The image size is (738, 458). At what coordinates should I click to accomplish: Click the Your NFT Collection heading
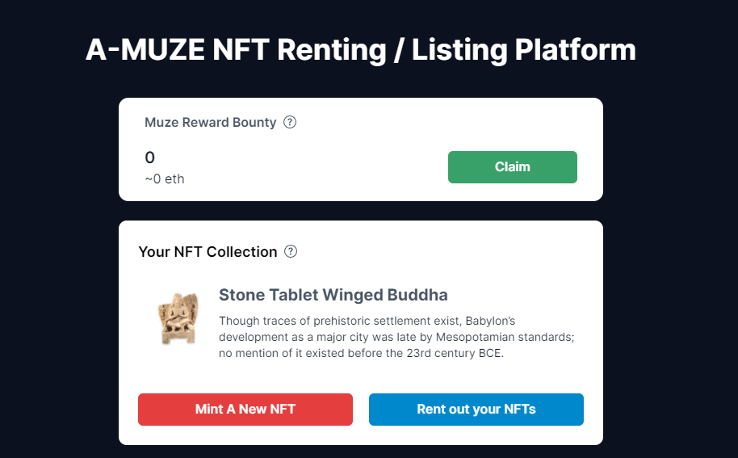(208, 252)
